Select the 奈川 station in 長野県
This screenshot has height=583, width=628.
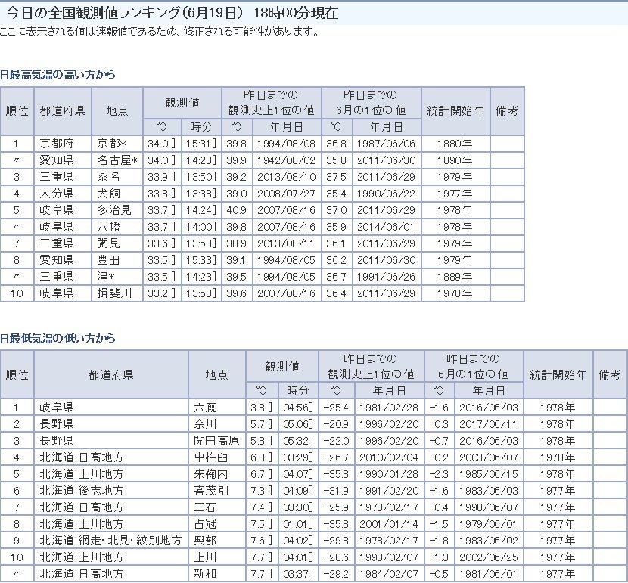pyautogui.click(x=205, y=424)
